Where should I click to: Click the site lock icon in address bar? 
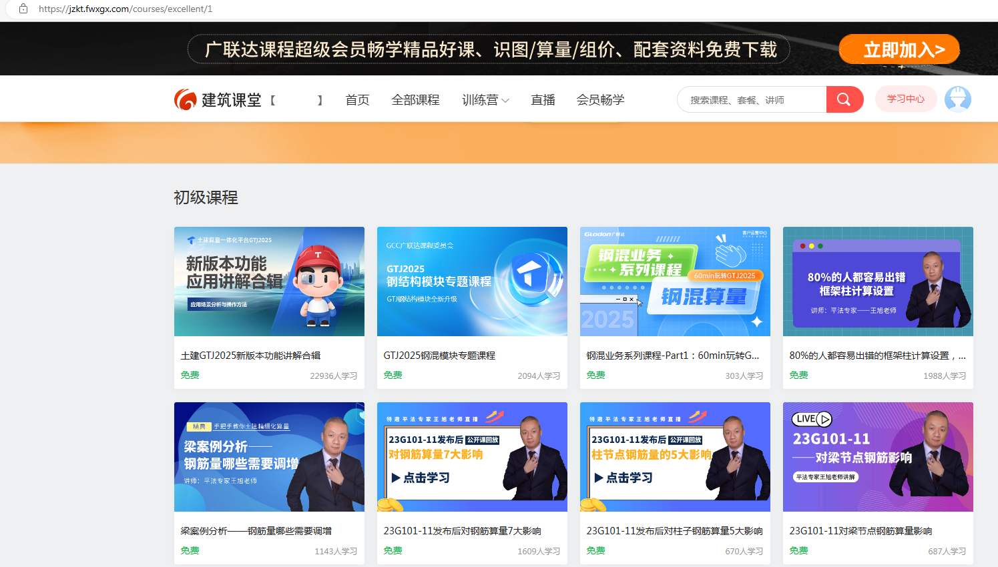click(x=23, y=9)
